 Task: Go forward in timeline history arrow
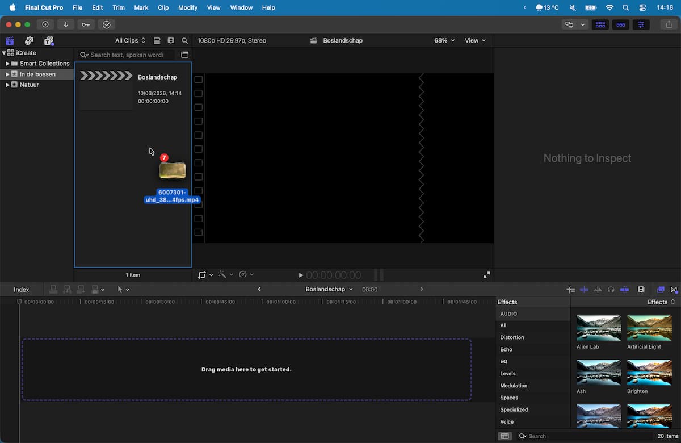point(422,289)
